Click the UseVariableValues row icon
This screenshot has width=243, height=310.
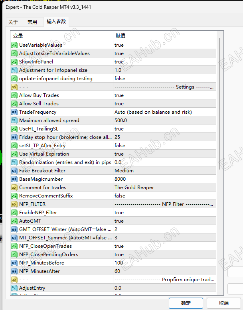[x=14, y=45]
